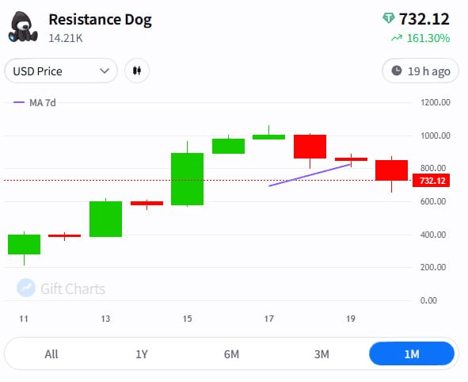Click the 0.00 axis label
Viewport: 468px width, 382px height.
(428, 300)
